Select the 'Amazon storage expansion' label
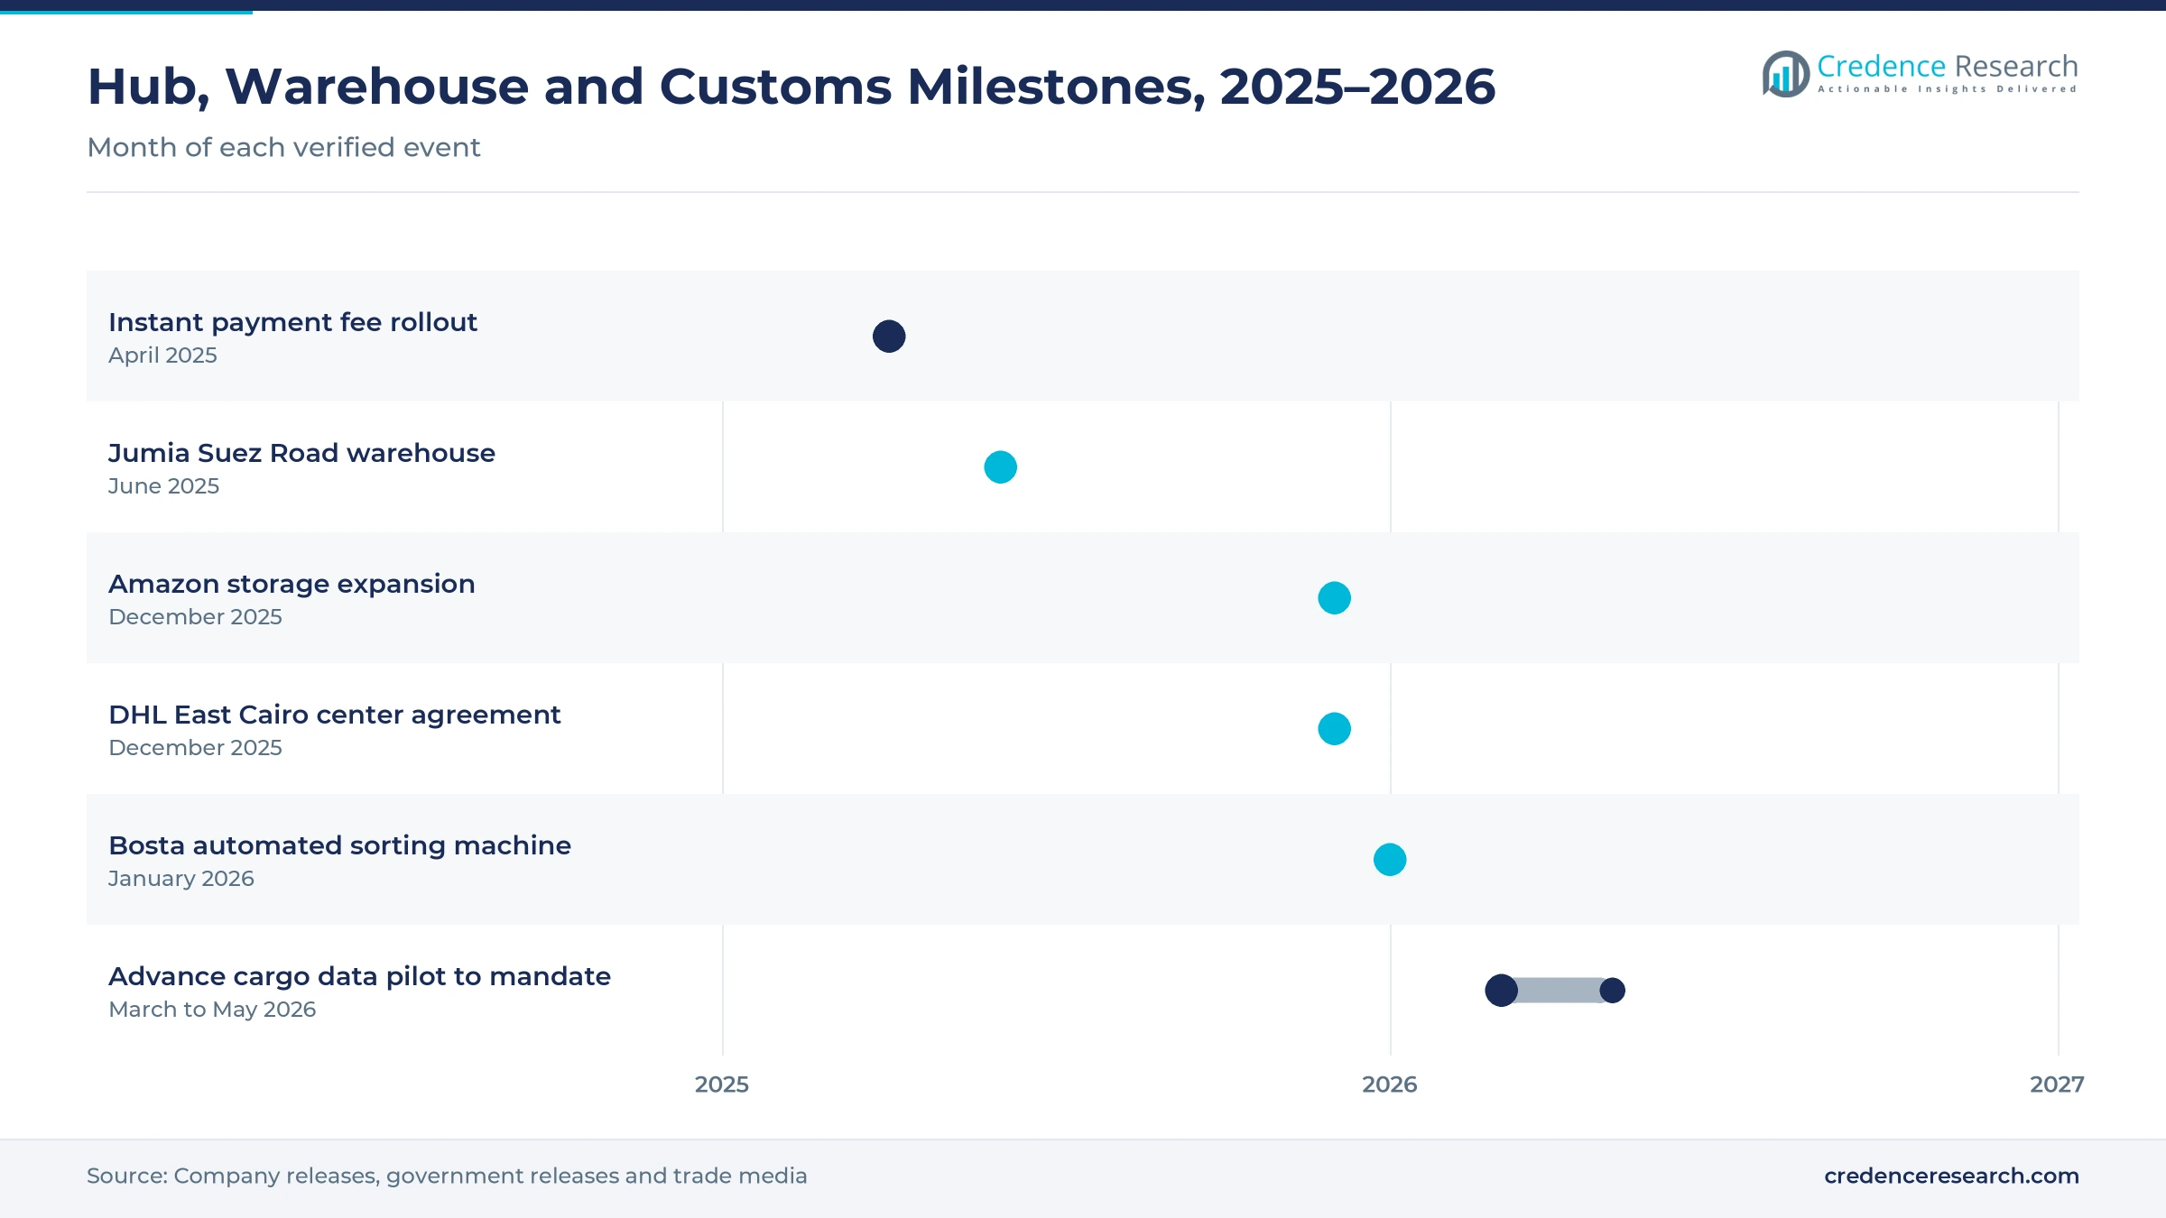Viewport: 2166px width, 1218px height. click(292, 584)
